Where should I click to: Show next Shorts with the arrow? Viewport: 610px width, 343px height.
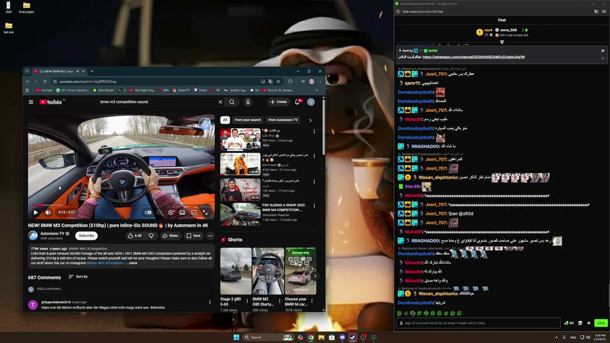(315, 276)
